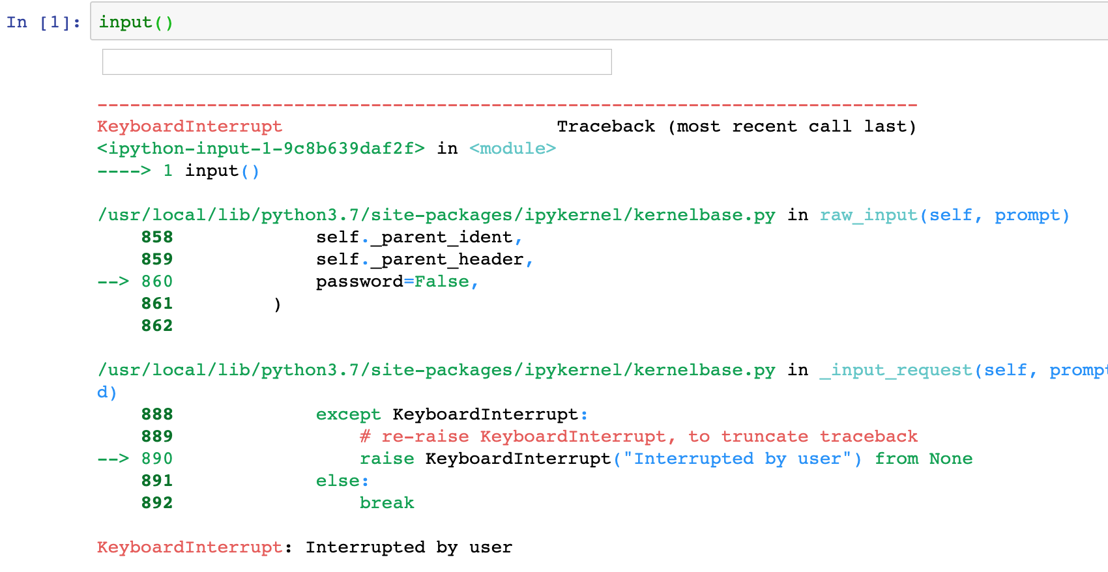Click 'password=False,' on line 860
Image resolution: width=1108 pixels, height=572 pixels.
397,281
